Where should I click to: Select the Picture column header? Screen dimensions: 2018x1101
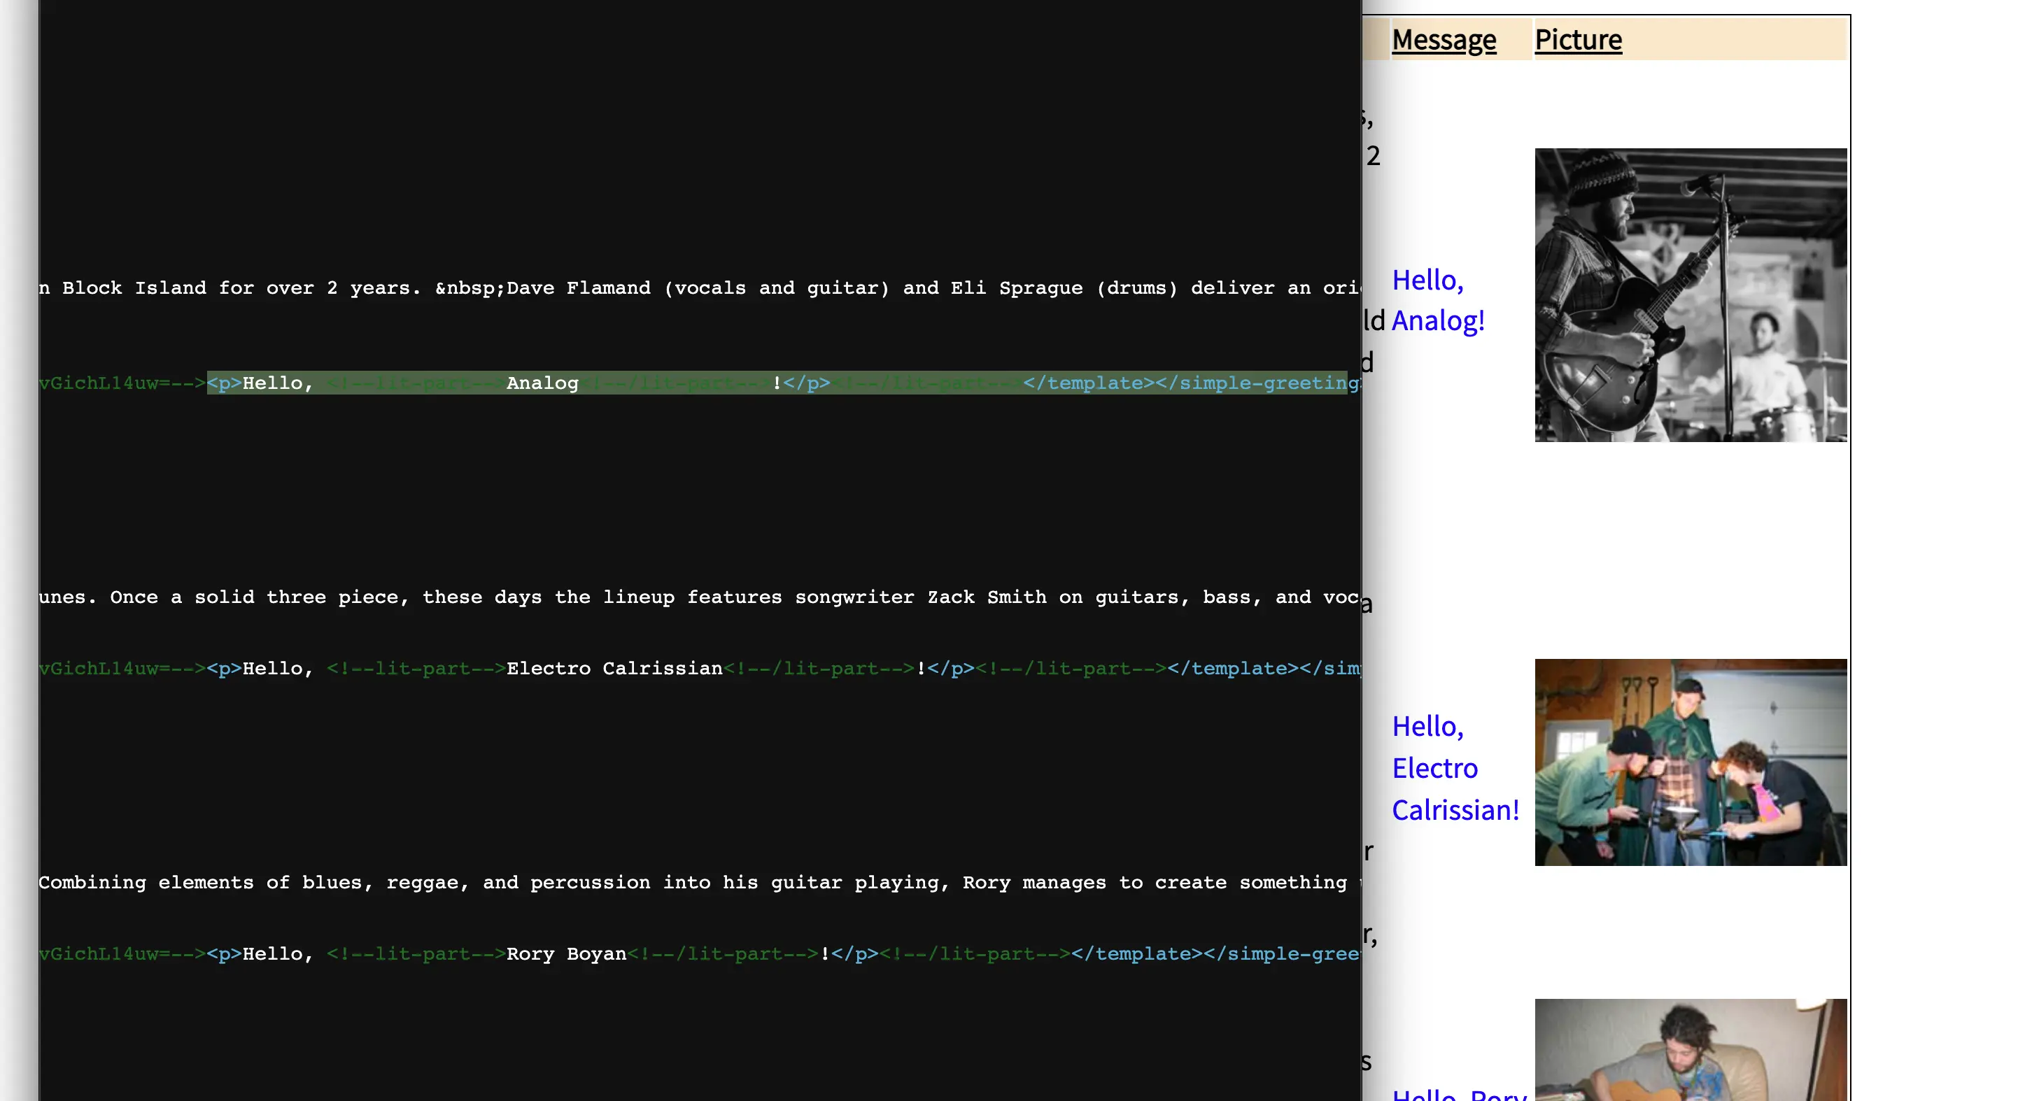tap(1577, 36)
